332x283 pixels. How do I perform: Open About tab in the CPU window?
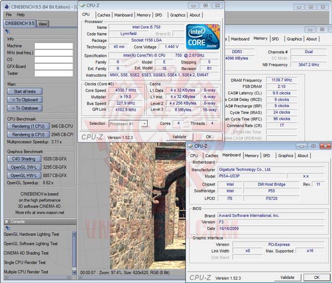[x=195, y=15]
